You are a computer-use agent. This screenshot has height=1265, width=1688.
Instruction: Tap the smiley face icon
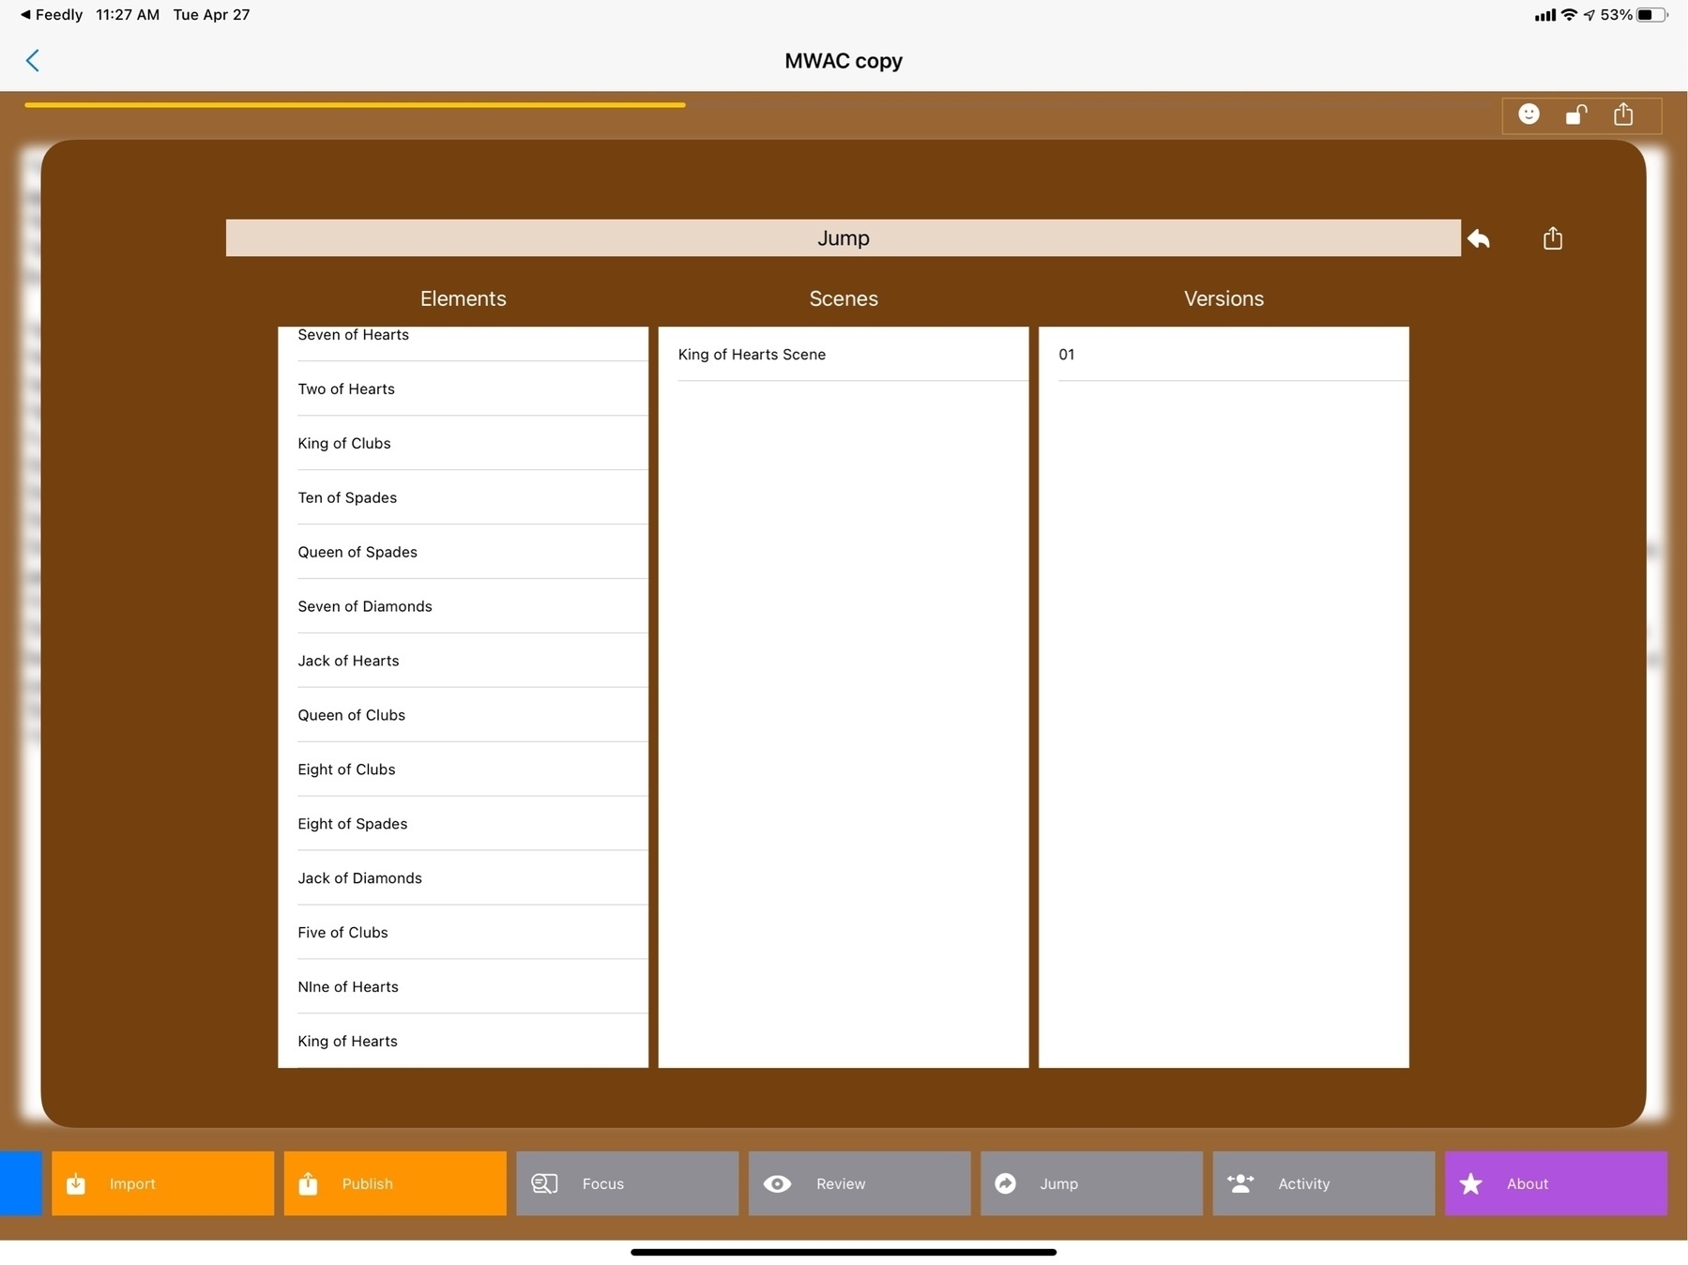1528,114
